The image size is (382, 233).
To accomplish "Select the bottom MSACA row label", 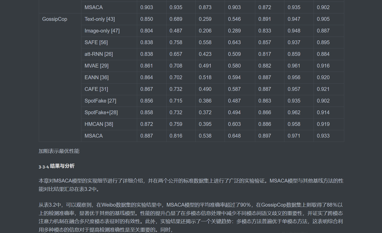I will 94,136.
